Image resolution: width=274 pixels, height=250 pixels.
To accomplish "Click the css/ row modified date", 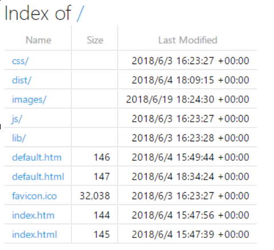I will (x=191, y=61).
